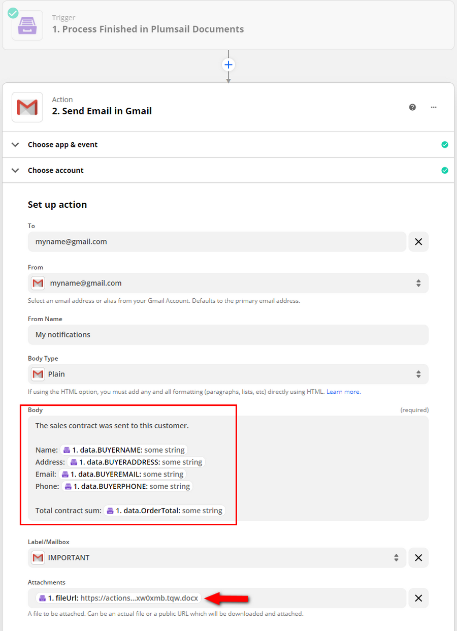The height and width of the screenshot is (631, 457).
Task: Open the three-dot options menu for step 2
Action: click(x=434, y=107)
